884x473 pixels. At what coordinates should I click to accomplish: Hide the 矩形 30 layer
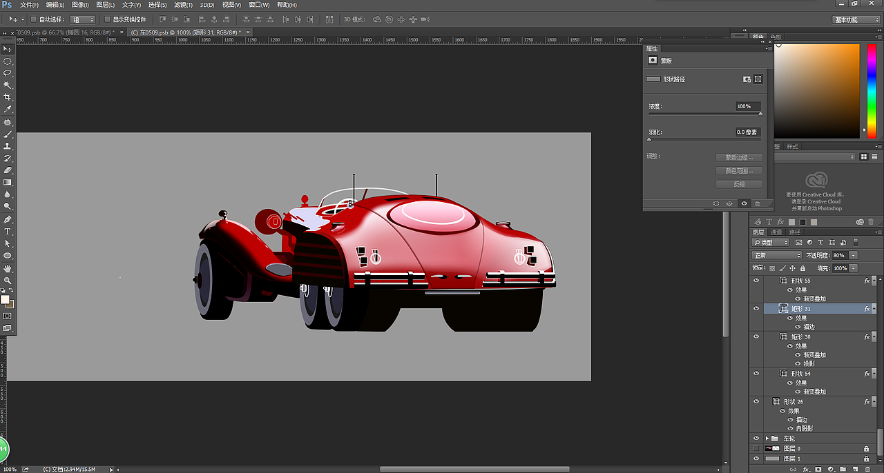[x=756, y=336]
